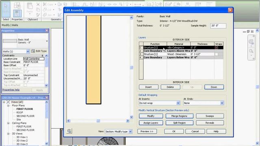Open the Cope tool dropdown arrow
Image resolution: width=260 pixels, height=146 pixels.
coord(55,4)
